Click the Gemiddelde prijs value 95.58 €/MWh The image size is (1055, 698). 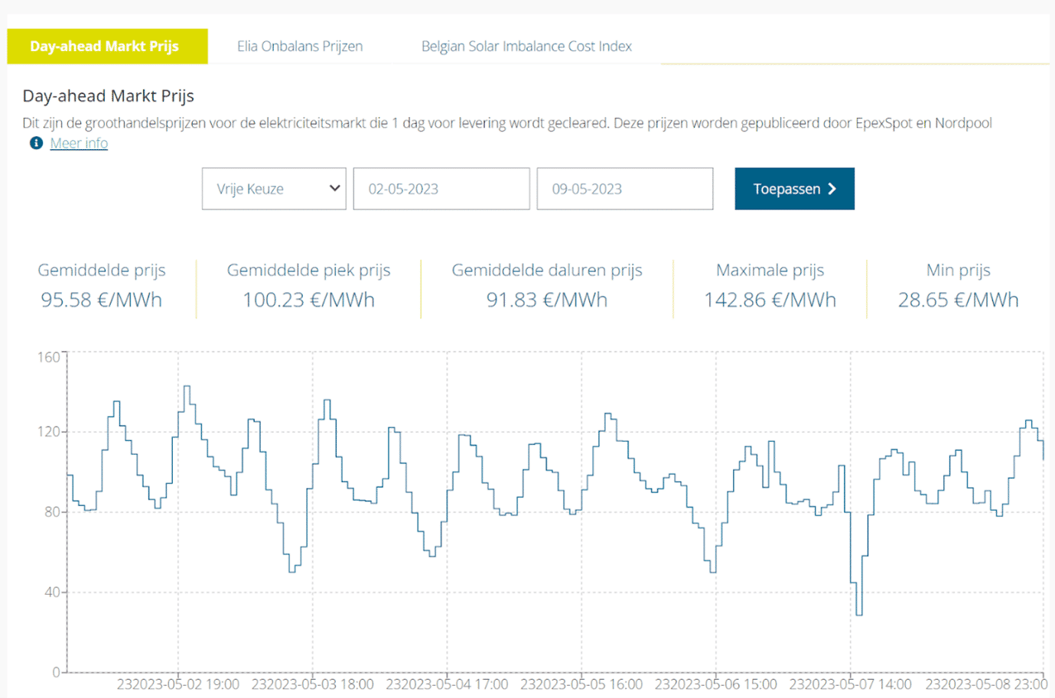[102, 300]
